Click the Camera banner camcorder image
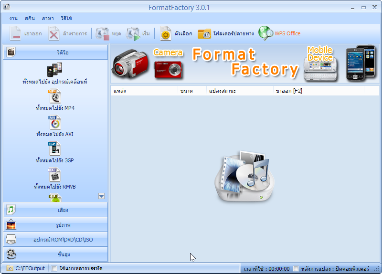The image size is (382, 274). (130, 64)
